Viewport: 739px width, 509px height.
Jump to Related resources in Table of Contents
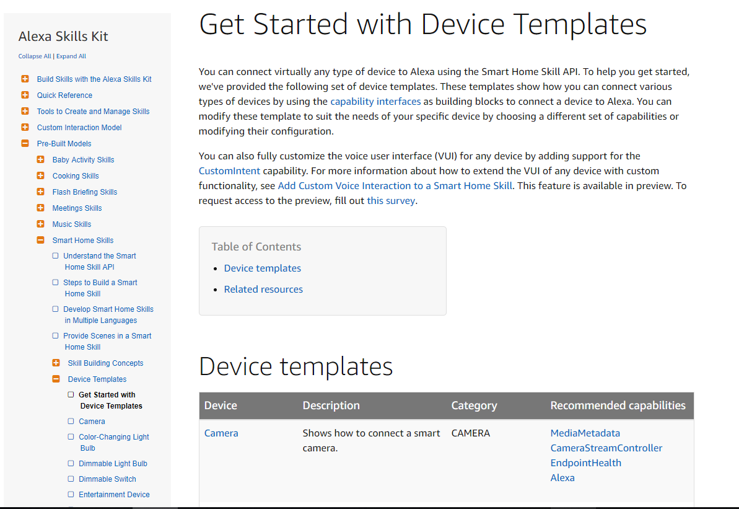(263, 289)
